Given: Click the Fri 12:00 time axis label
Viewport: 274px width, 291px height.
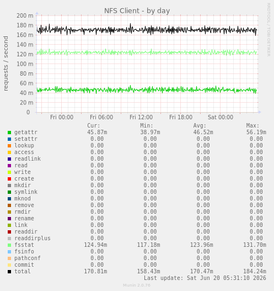Looking at the screenshot, I should coord(141,117).
